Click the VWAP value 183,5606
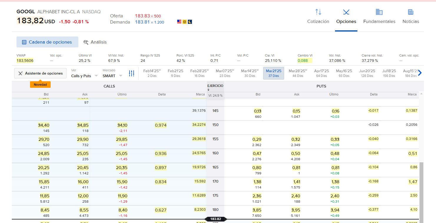The height and width of the screenshot is (223, 436). (25, 60)
